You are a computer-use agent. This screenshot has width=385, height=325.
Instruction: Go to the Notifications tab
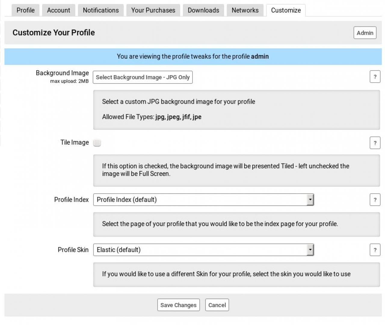click(101, 10)
